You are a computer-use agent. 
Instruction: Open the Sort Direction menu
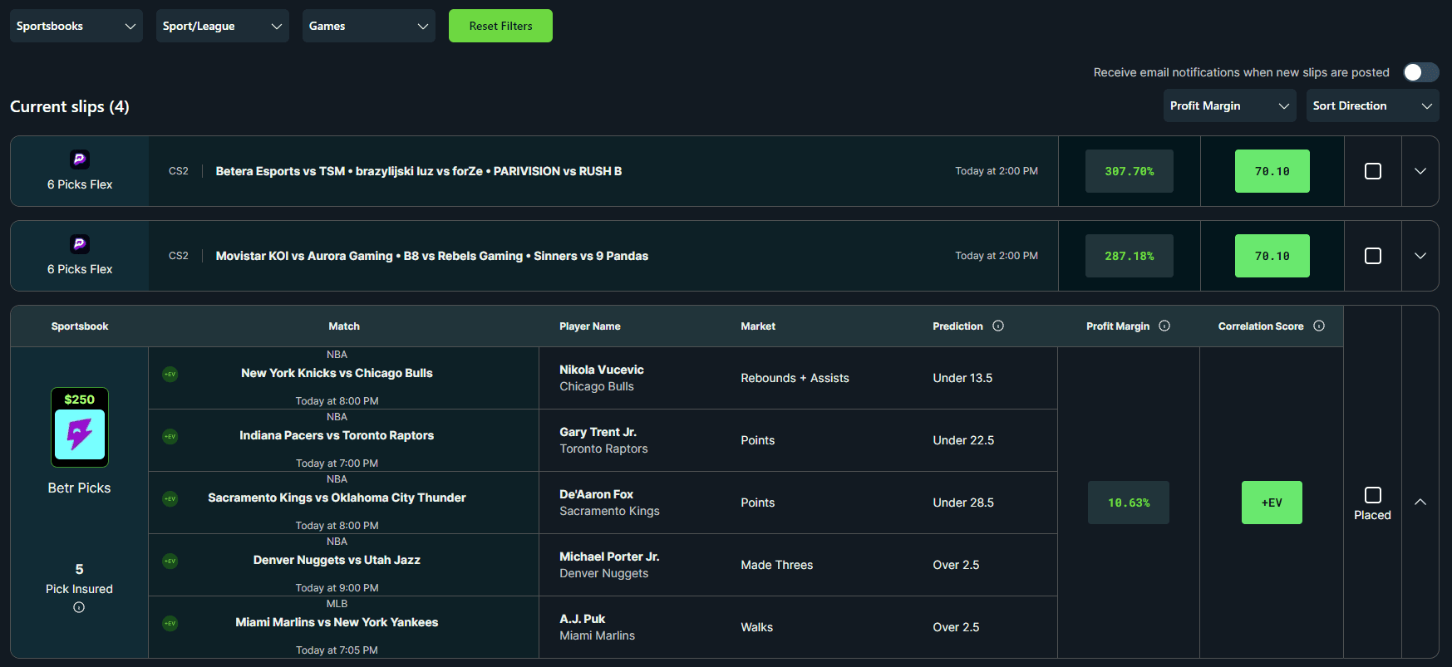pos(1372,105)
